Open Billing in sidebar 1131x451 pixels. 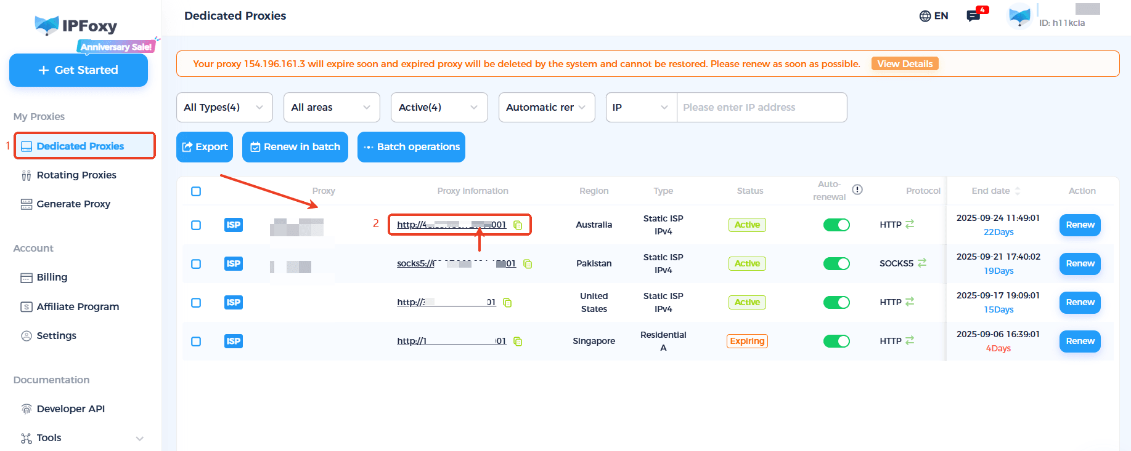52,277
